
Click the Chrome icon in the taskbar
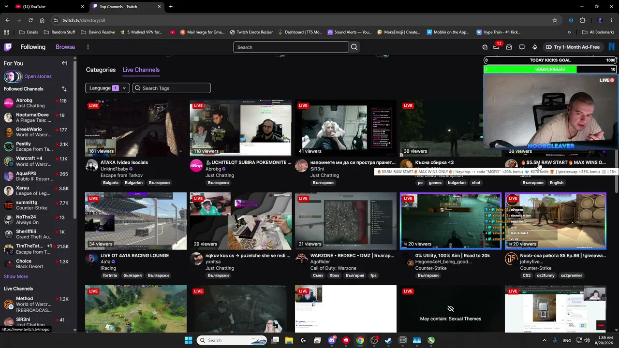click(x=360, y=340)
